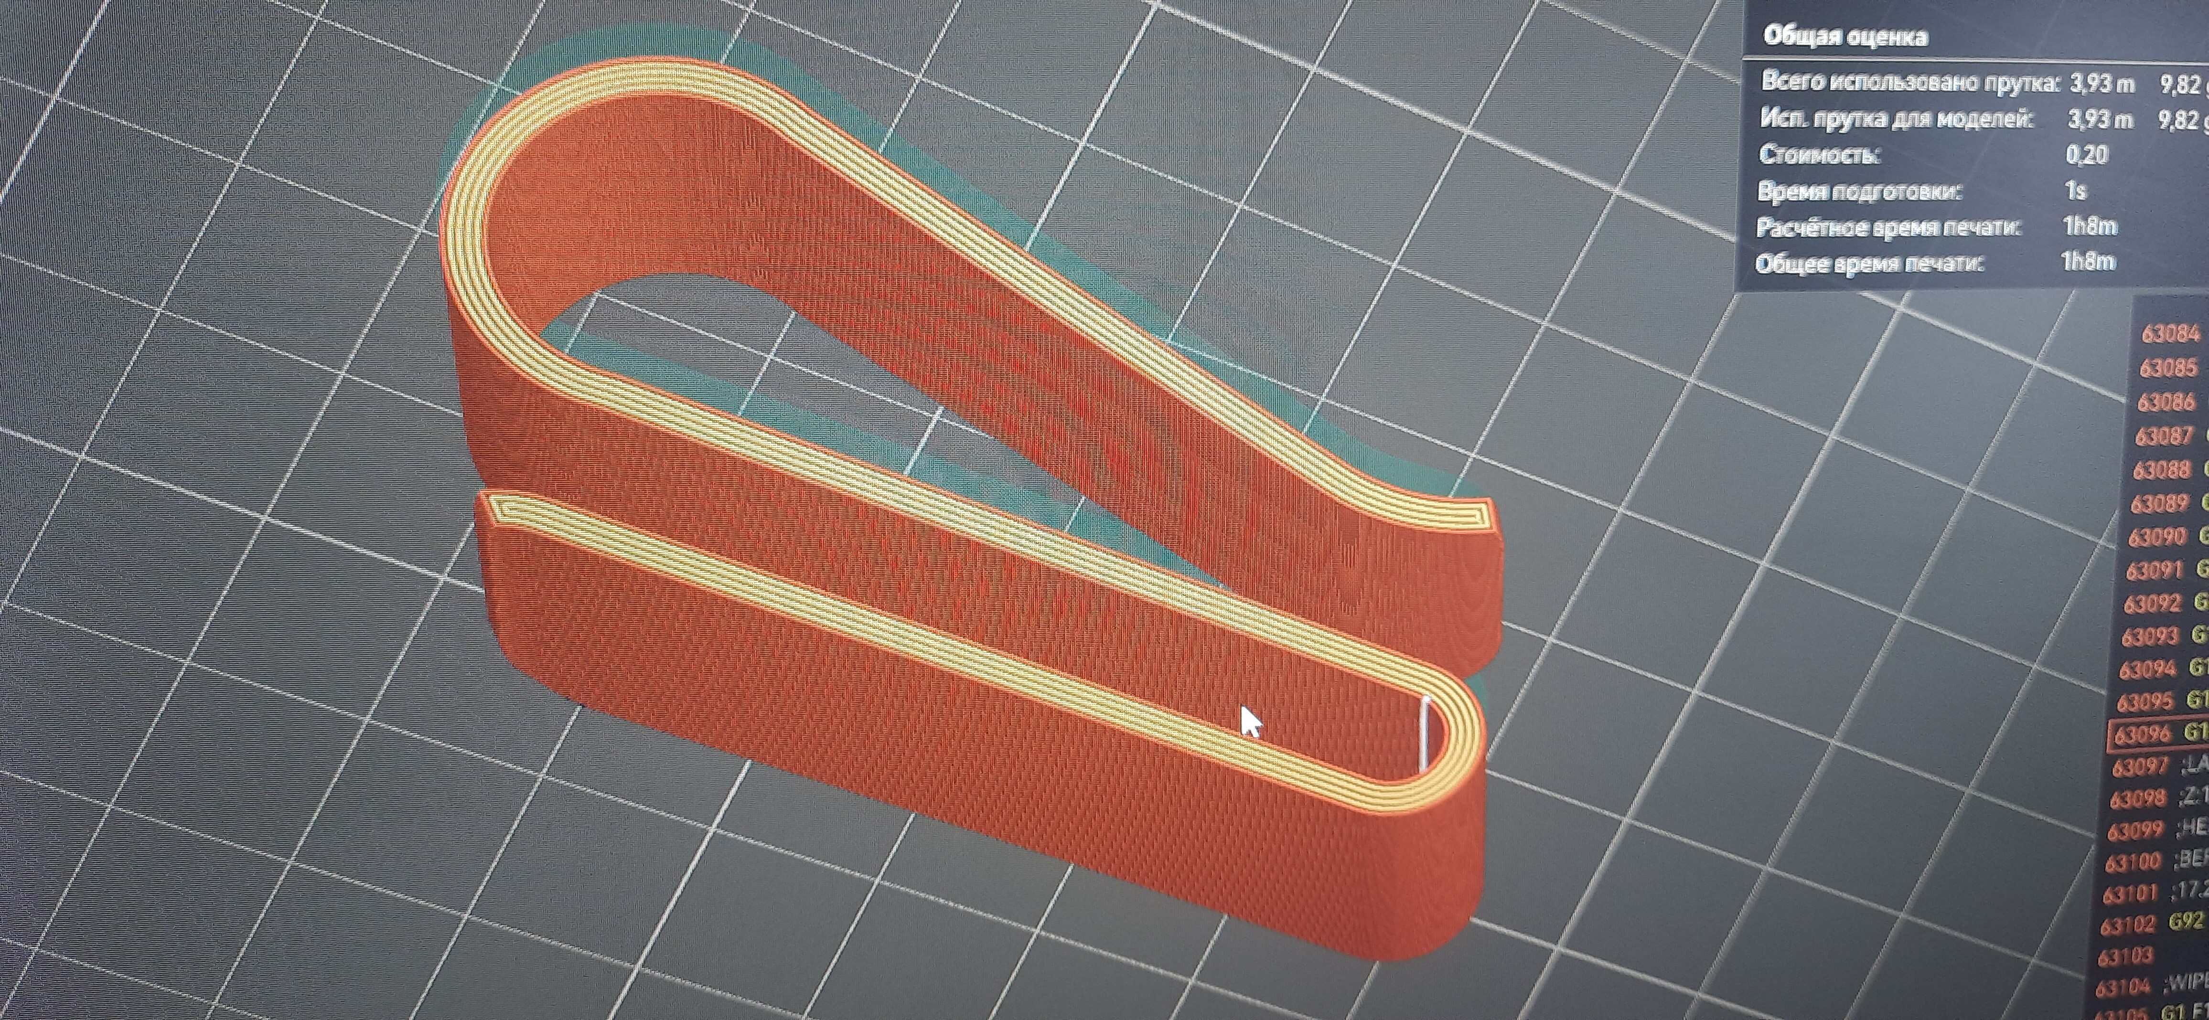The width and height of the screenshot is (2209, 1020).
Task: Click Расчётное время печати value 1h8m
Action: pos(2091,226)
